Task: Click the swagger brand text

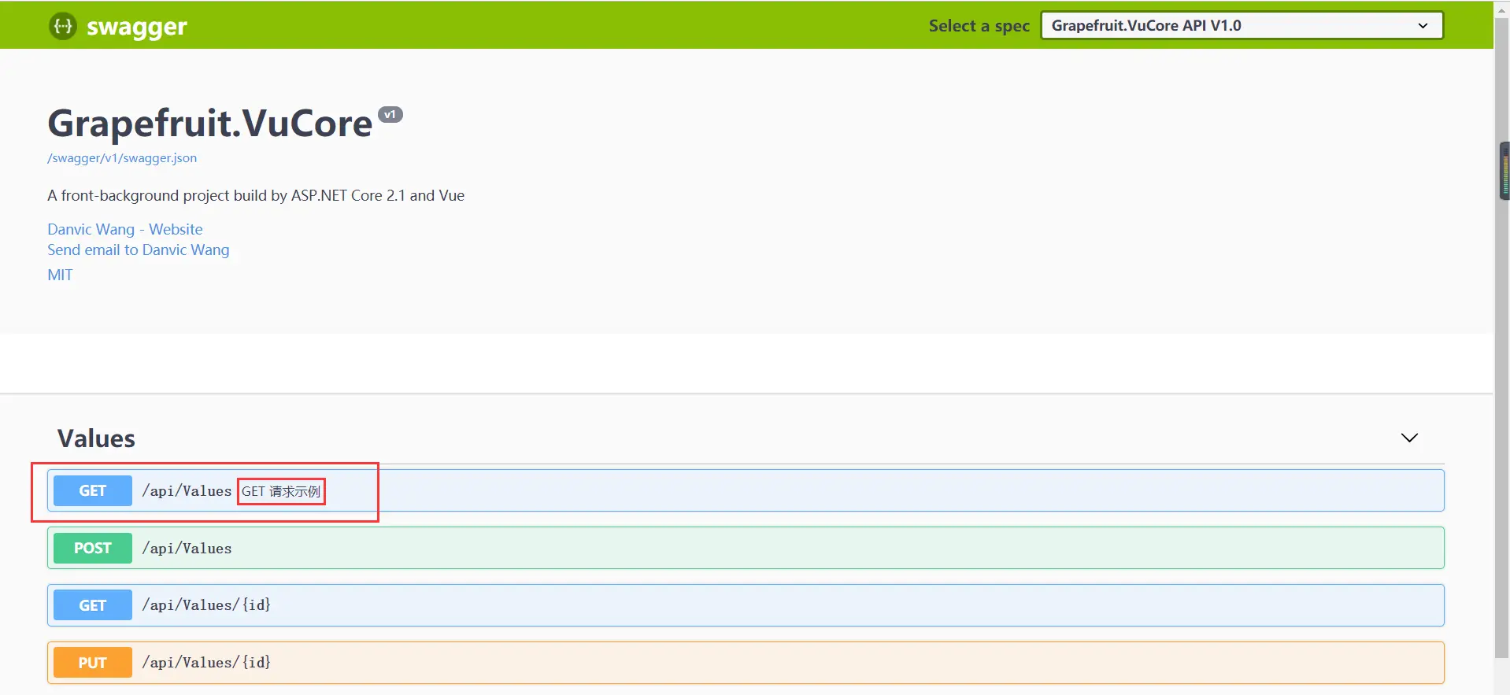Action: pyautogui.click(x=137, y=27)
